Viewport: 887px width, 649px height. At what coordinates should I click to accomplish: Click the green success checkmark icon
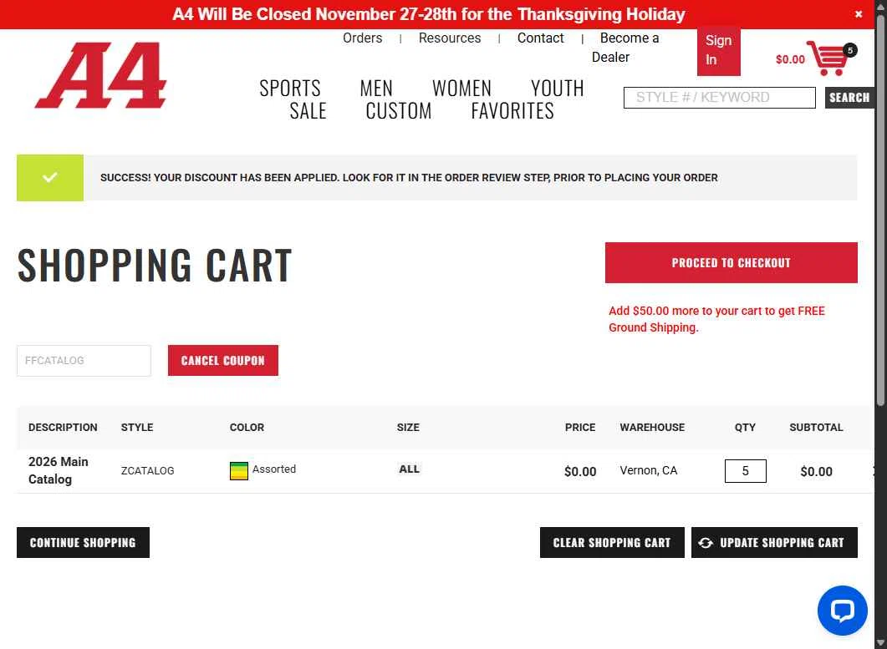coord(50,178)
